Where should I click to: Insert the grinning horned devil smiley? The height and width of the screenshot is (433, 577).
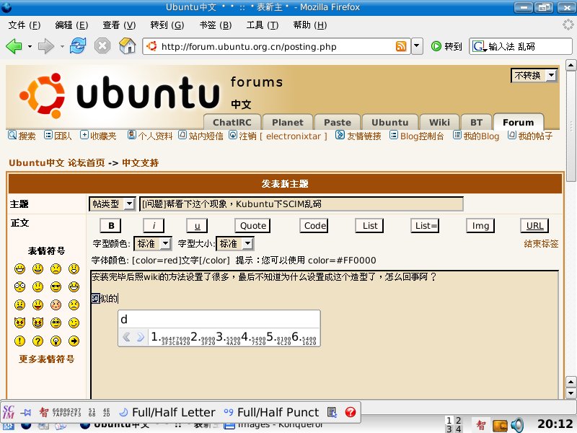point(38,323)
